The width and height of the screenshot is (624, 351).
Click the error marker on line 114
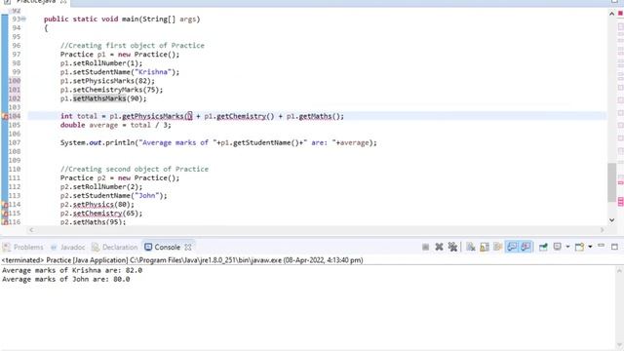(5, 205)
